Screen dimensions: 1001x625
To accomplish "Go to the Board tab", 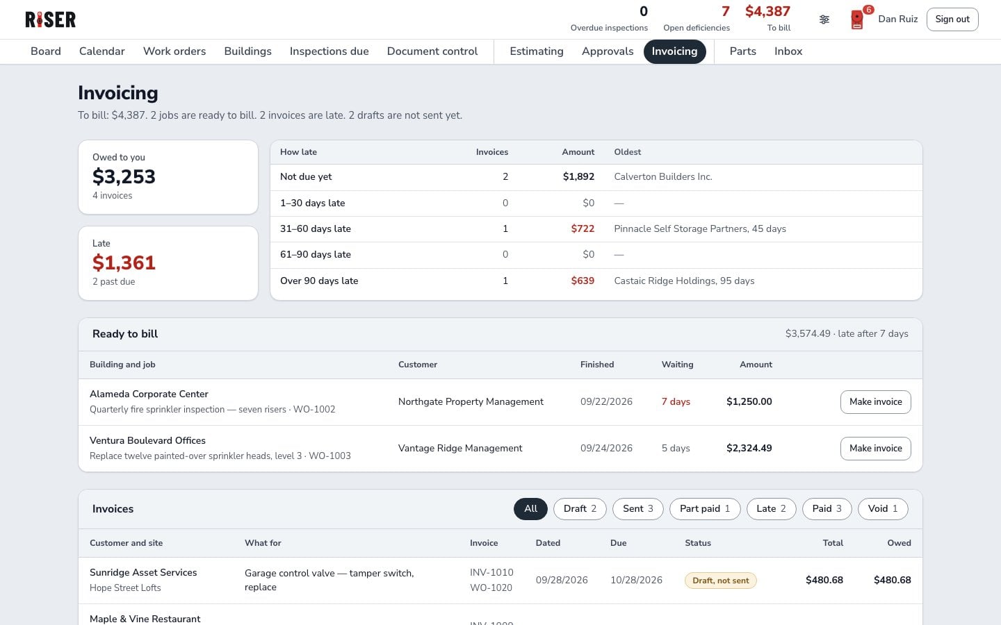I will pyautogui.click(x=46, y=51).
